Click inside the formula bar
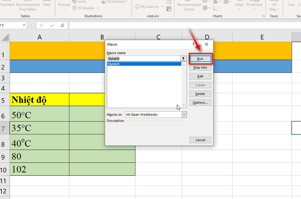 [185, 25]
